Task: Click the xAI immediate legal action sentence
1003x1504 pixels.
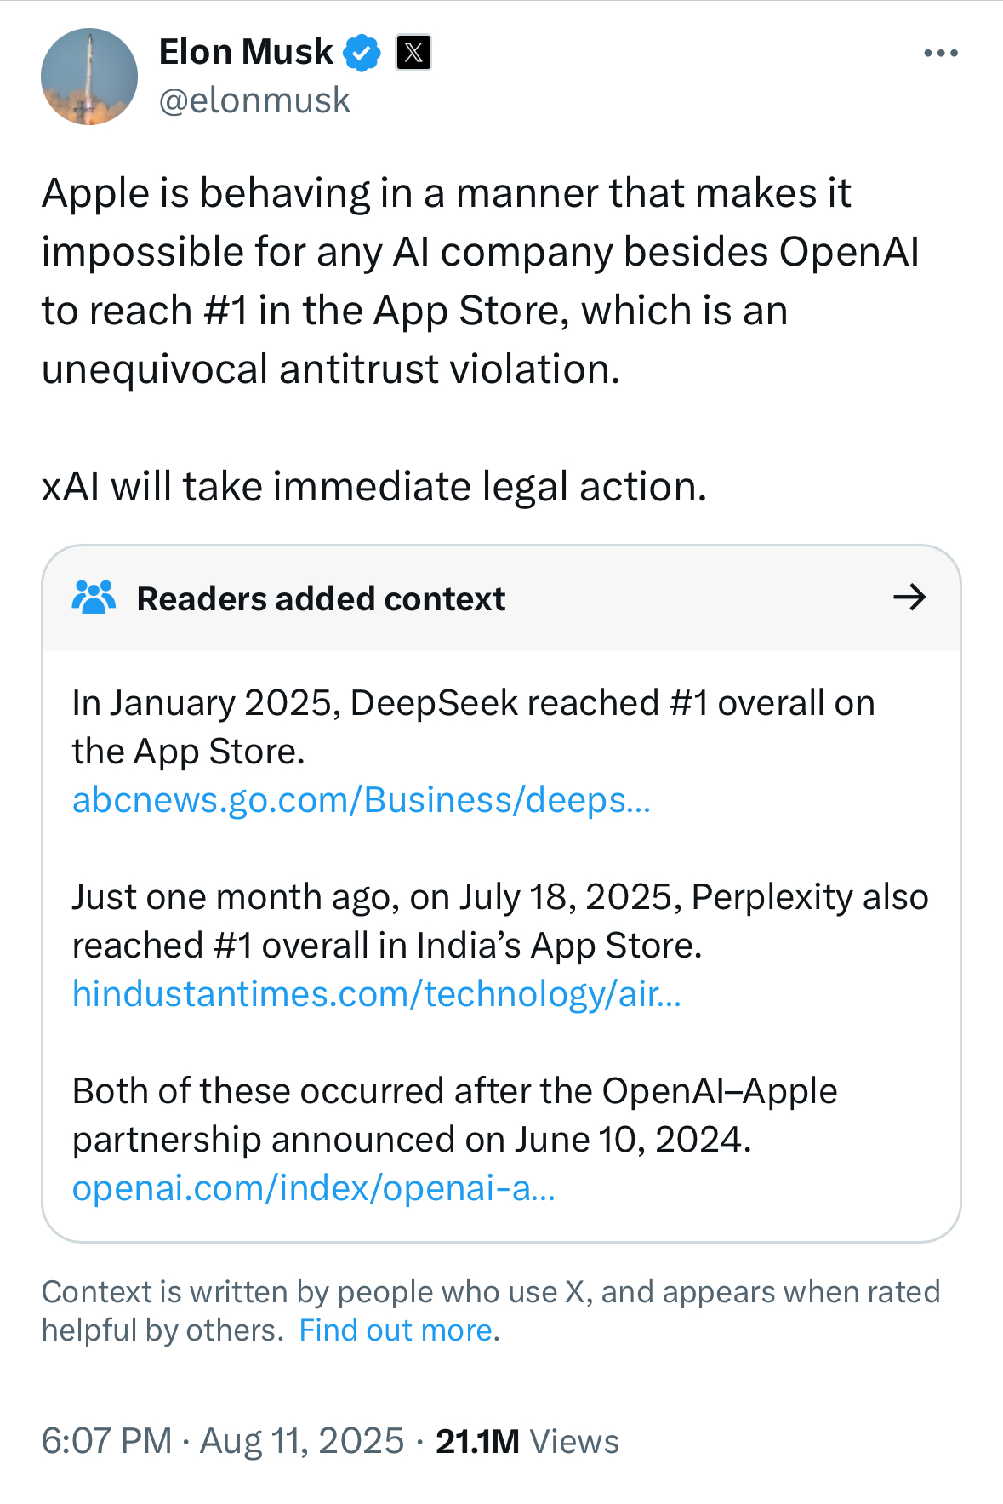Action: click(x=374, y=487)
